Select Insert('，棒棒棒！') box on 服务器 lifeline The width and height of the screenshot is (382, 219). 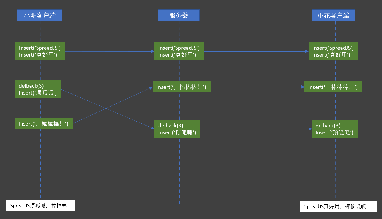click(182, 87)
